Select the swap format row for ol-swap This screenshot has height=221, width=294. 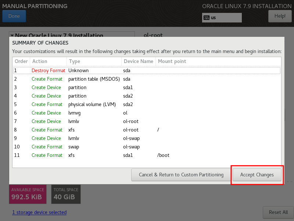[x=147, y=147]
